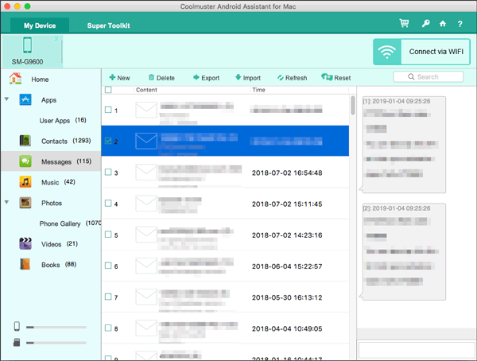The height and width of the screenshot is (361, 477).
Task: Click the envelope icon of message 8
Action: (146, 328)
